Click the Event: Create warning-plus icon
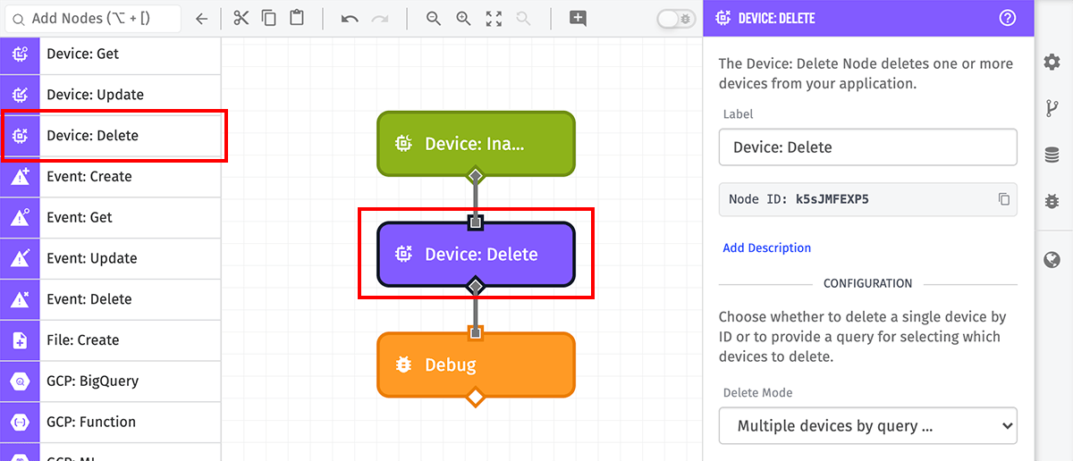 [20, 177]
